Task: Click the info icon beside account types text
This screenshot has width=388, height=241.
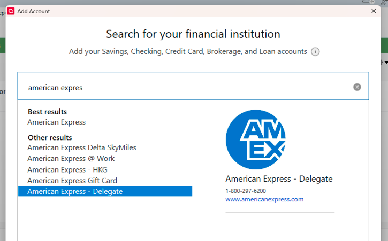Action: [x=315, y=52]
